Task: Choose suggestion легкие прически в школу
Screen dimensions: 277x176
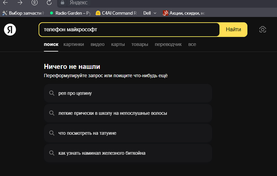Action: click(128, 113)
